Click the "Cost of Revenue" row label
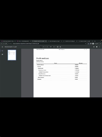This screenshot has width=102, height=137. tap(42, 74)
